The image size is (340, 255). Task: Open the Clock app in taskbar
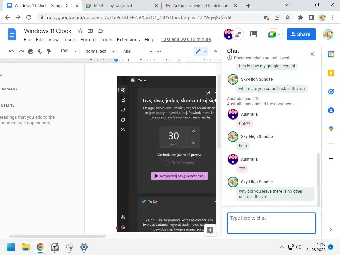pos(55,247)
